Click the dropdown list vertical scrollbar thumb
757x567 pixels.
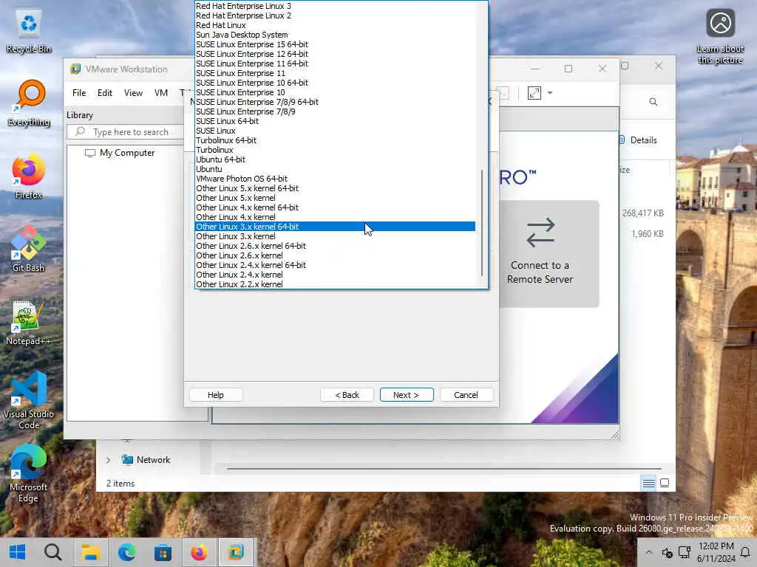coord(482,223)
